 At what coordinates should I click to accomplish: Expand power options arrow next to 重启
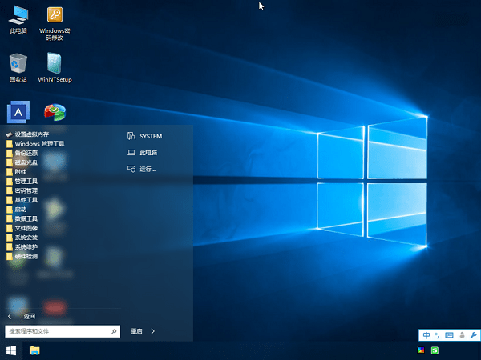(x=153, y=331)
